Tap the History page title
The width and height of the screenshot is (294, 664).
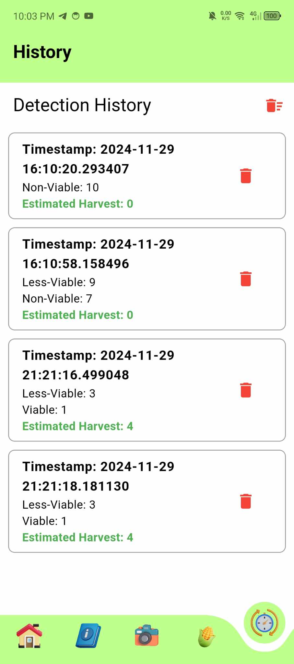click(x=42, y=52)
